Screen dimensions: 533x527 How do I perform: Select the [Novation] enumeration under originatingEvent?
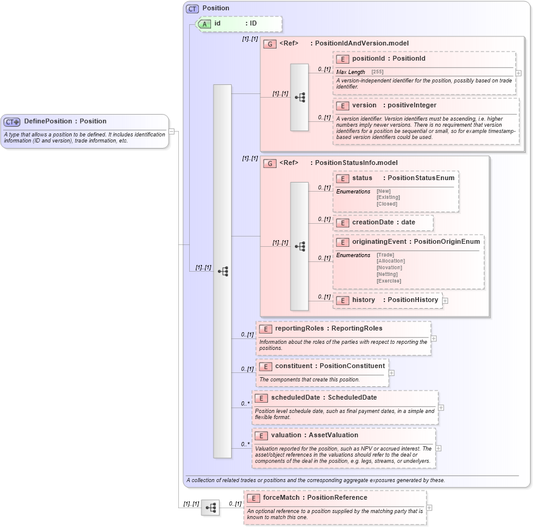pos(388,267)
